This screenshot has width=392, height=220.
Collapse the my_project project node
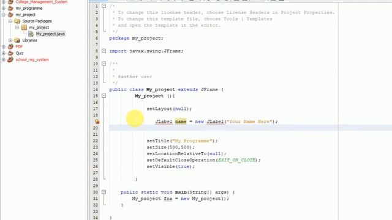(4, 15)
